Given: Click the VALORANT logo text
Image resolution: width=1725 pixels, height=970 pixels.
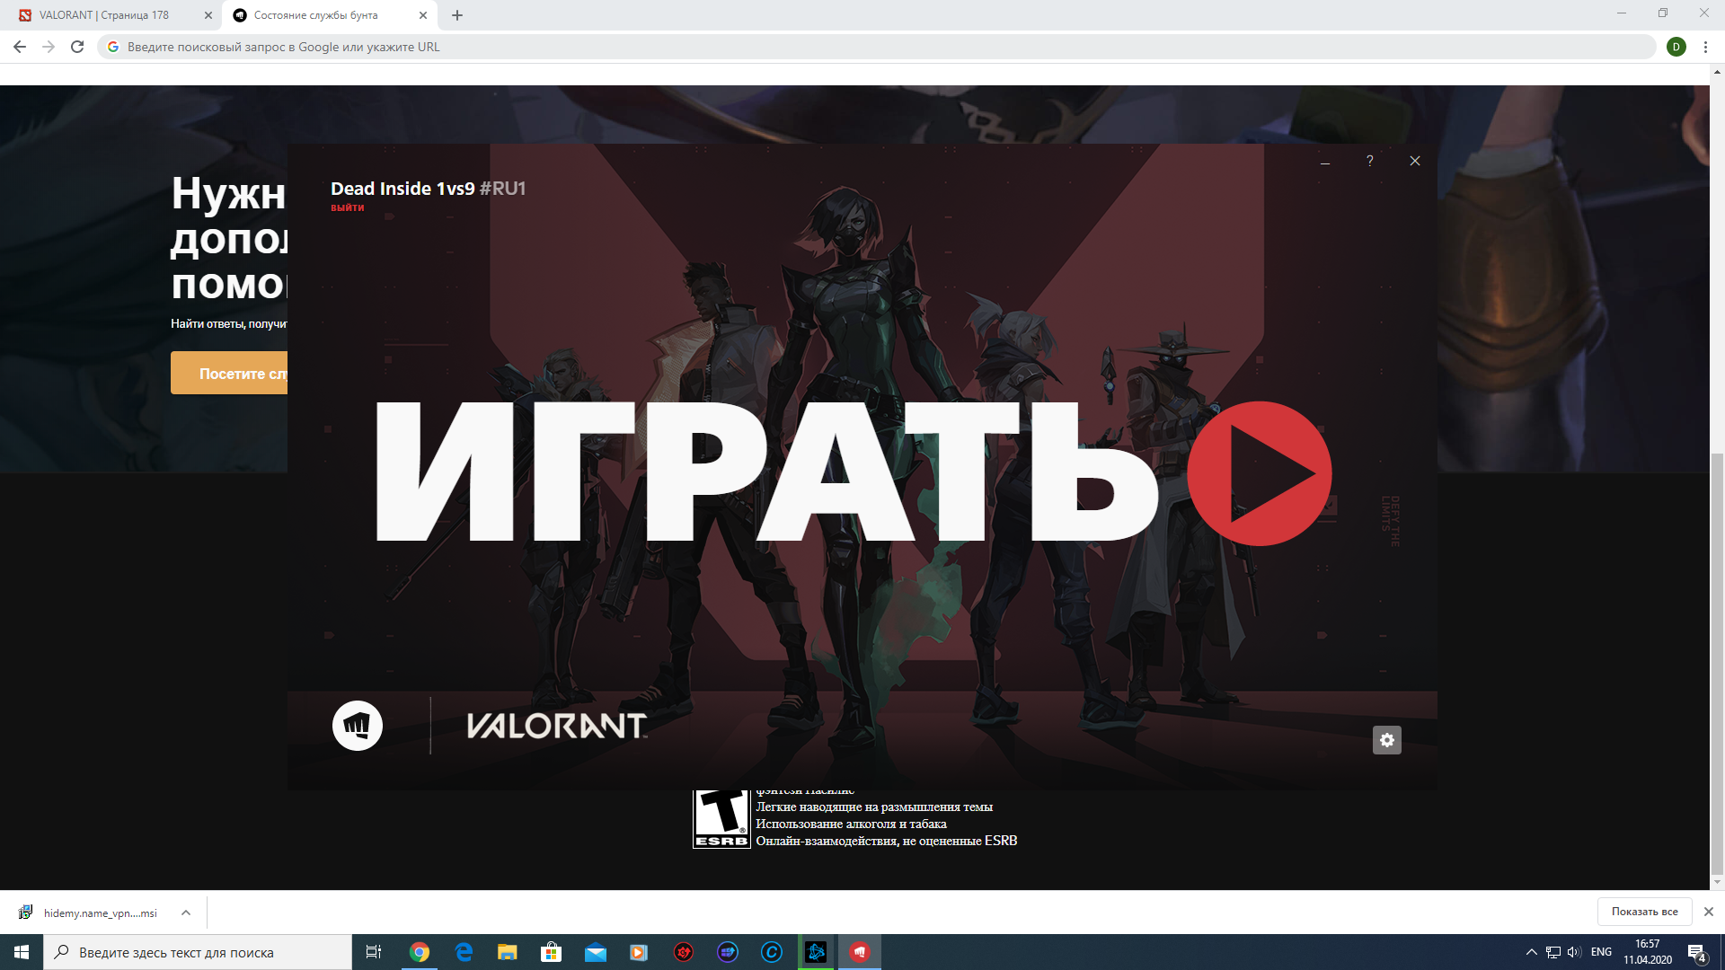Looking at the screenshot, I should (556, 726).
